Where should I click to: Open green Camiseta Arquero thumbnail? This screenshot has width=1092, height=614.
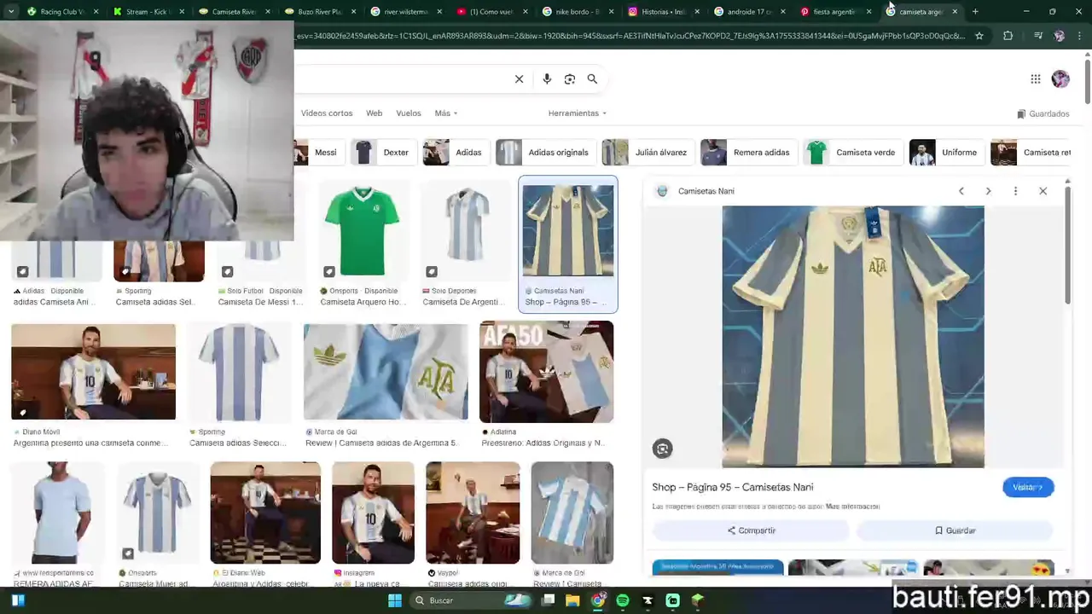pyautogui.click(x=363, y=232)
